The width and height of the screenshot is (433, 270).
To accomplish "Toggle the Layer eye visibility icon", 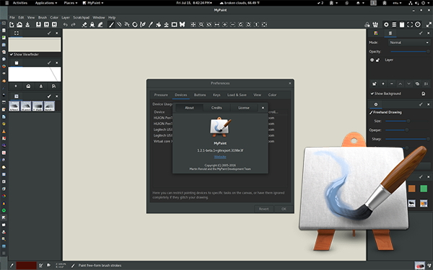I will [x=372, y=60].
